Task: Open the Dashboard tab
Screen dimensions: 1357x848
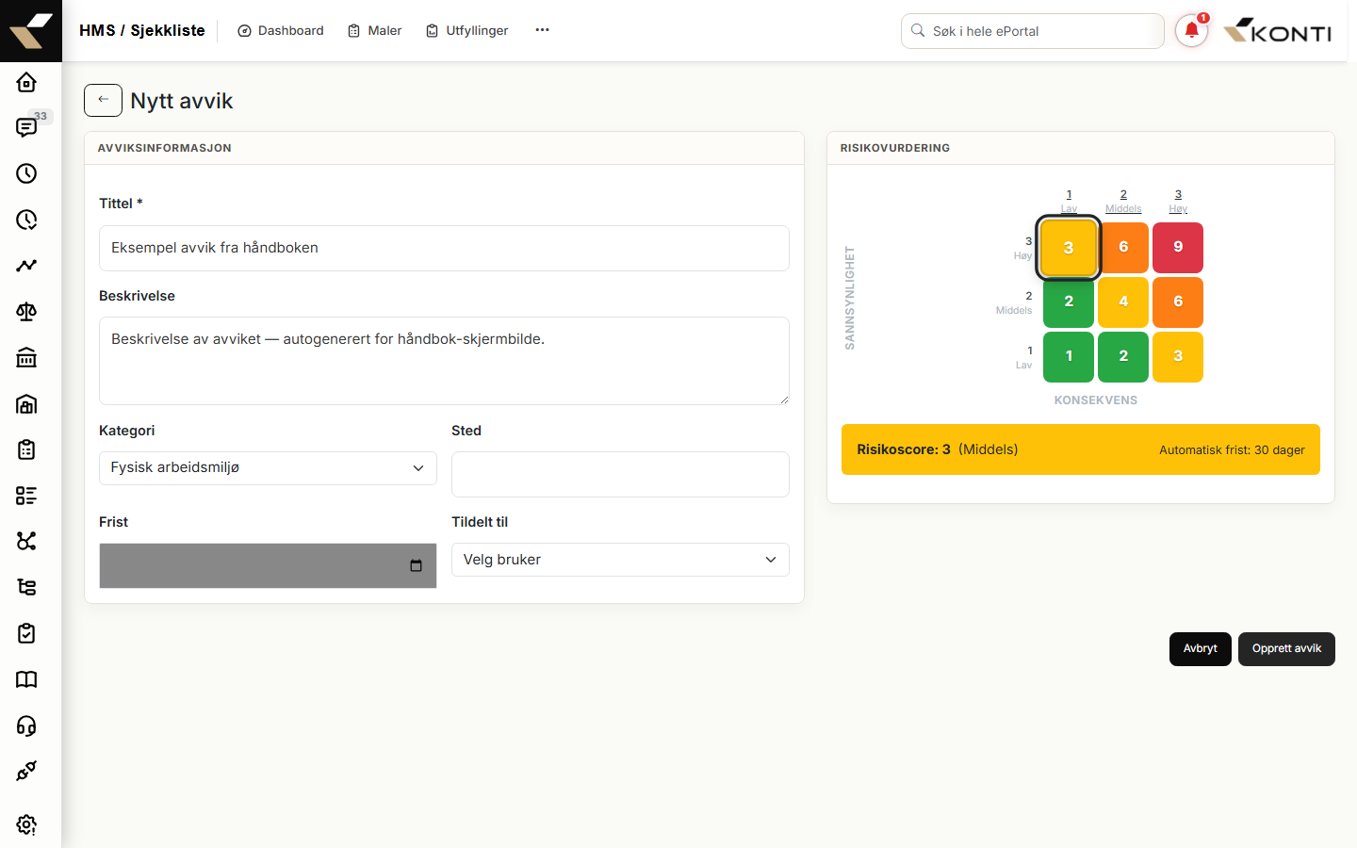Action: 281,31
